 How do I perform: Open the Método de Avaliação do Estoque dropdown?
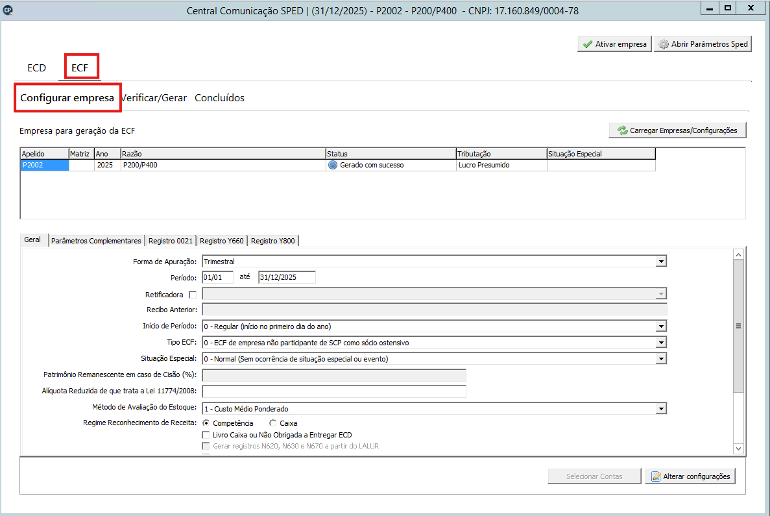661,409
